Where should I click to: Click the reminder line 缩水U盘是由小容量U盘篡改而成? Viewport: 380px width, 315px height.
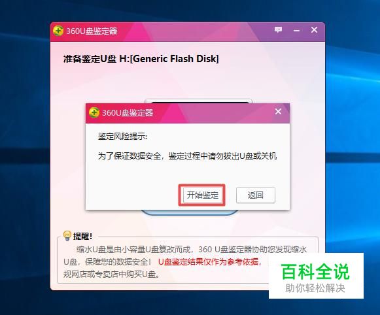[133, 249]
